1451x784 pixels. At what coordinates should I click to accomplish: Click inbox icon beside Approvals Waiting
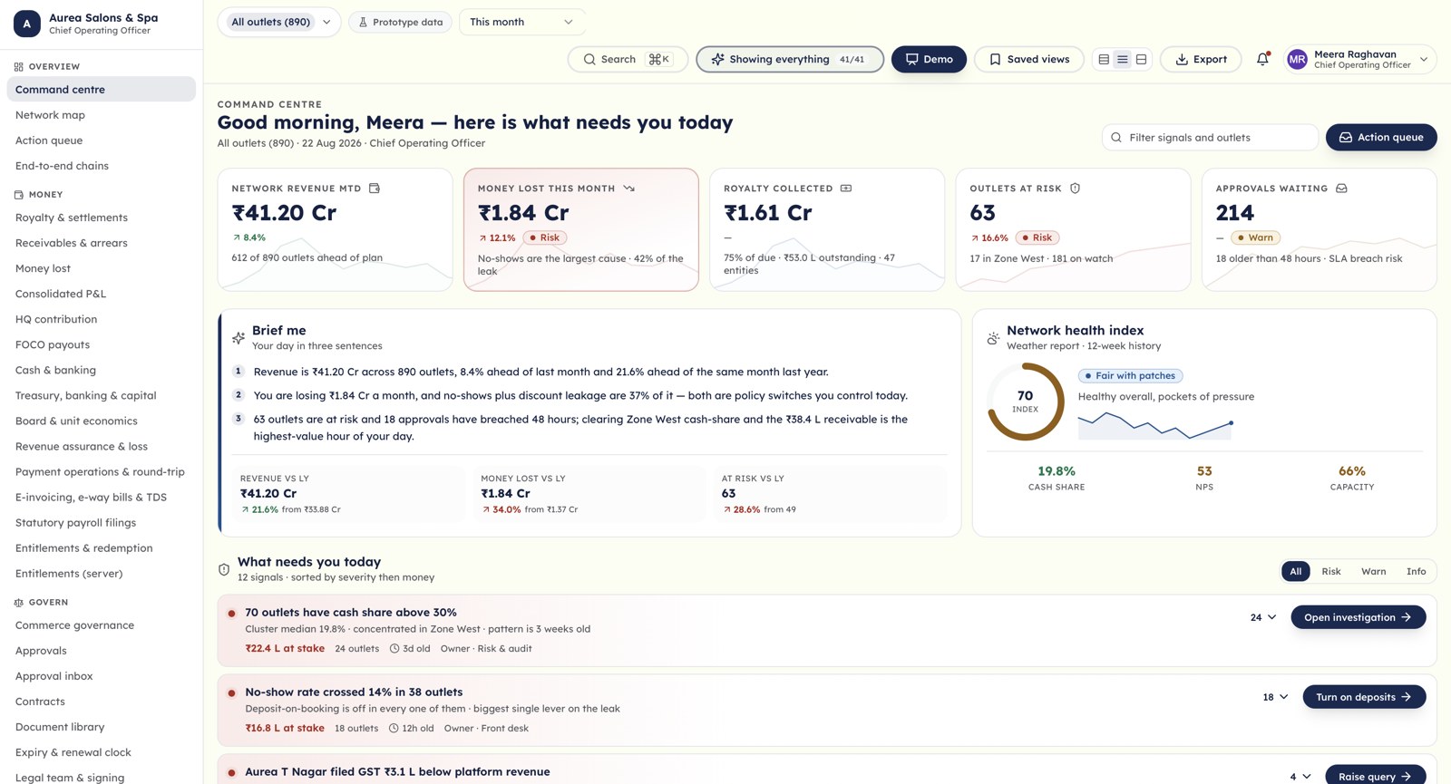1341,189
